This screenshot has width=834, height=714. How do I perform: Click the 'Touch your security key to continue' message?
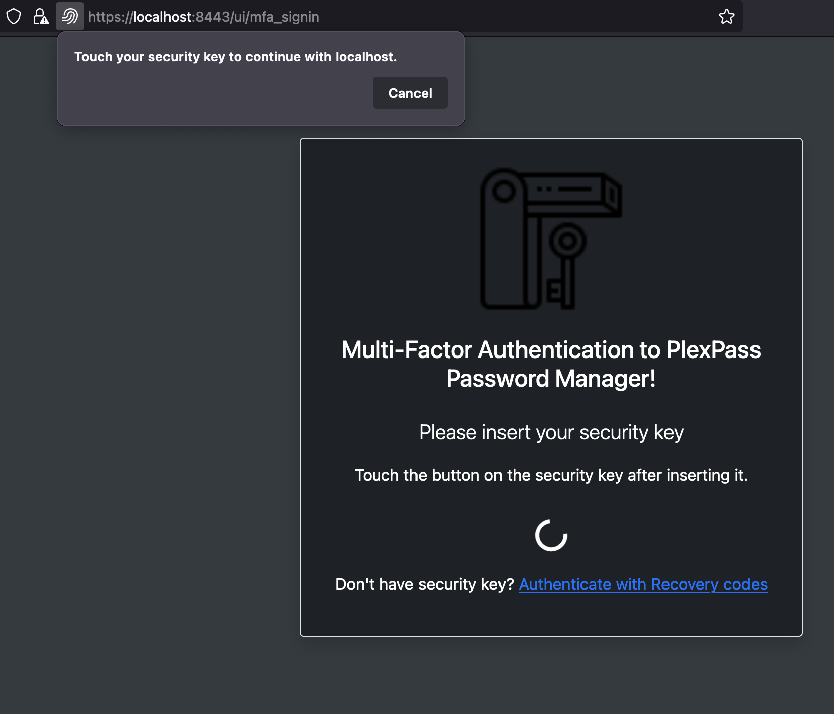click(x=236, y=57)
